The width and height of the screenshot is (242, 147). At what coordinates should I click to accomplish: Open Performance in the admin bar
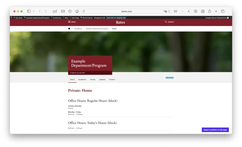(87, 18)
